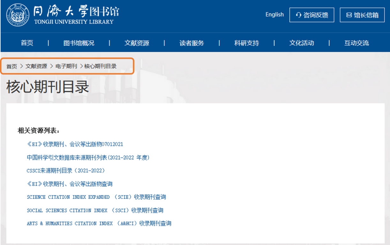Open the EI 出版物07012021 list link
The width and height of the screenshot is (390, 245).
(x=75, y=144)
